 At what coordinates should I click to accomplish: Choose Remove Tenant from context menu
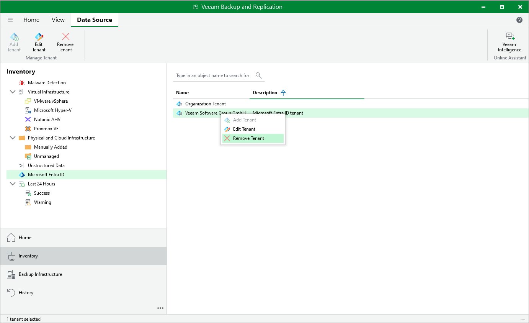(253, 138)
